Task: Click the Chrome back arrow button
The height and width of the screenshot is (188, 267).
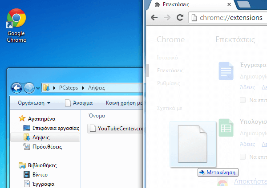Action: [x=154, y=17]
